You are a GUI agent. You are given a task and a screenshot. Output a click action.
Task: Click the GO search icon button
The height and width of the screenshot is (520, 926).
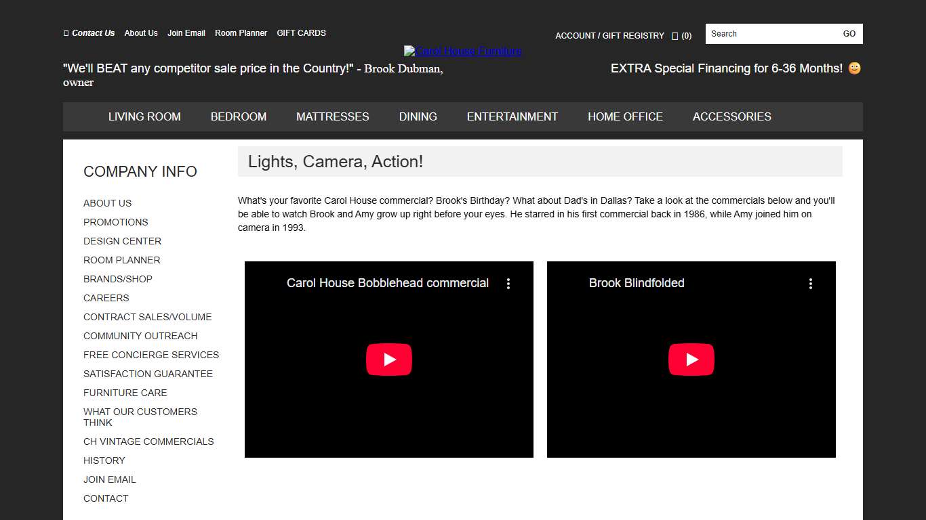click(x=849, y=33)
